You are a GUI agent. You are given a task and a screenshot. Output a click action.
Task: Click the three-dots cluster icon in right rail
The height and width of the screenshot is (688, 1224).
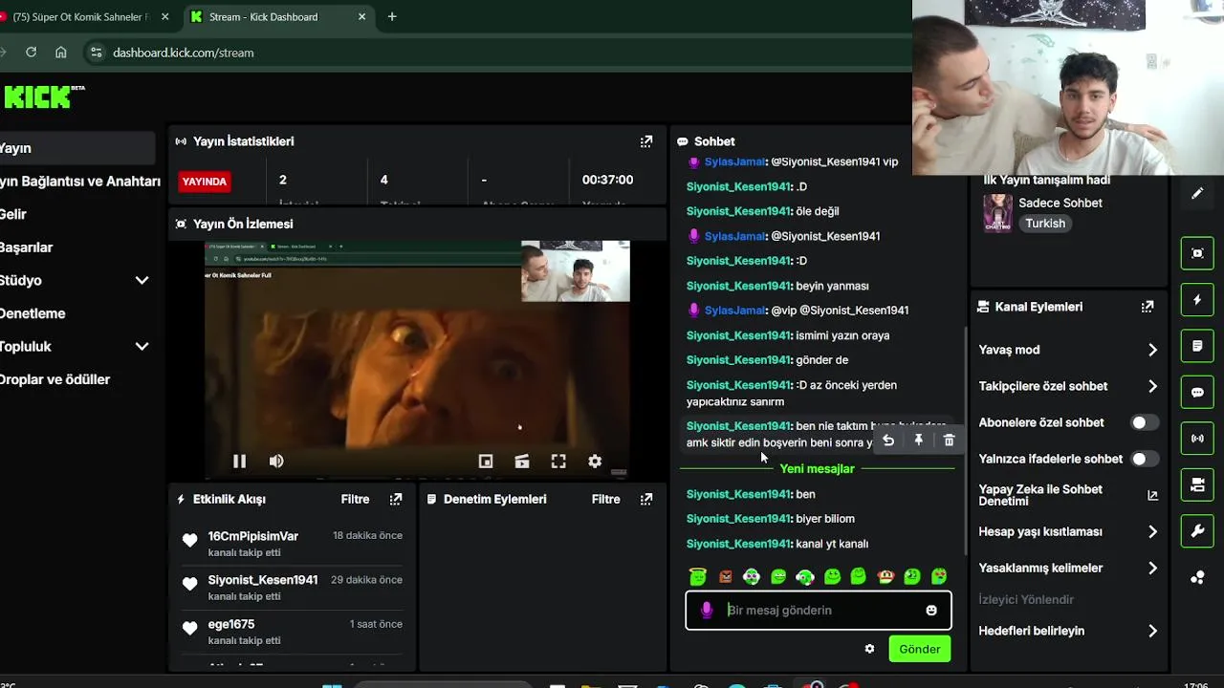pyautogui.click(x=1197, y=577)
